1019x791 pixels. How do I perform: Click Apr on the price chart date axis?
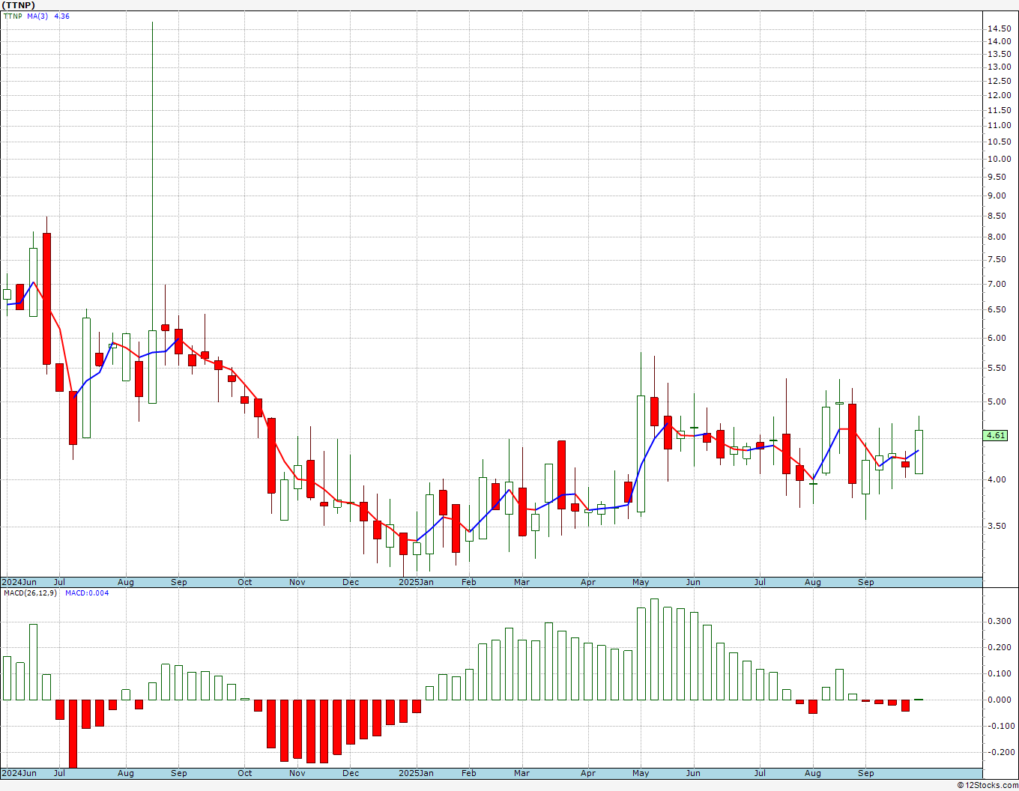[x=588, y=582]
